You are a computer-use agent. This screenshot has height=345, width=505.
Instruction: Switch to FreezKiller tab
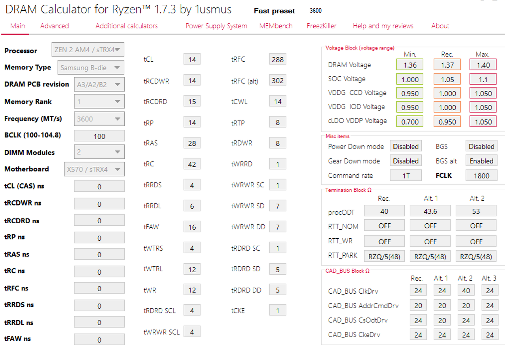322,26
